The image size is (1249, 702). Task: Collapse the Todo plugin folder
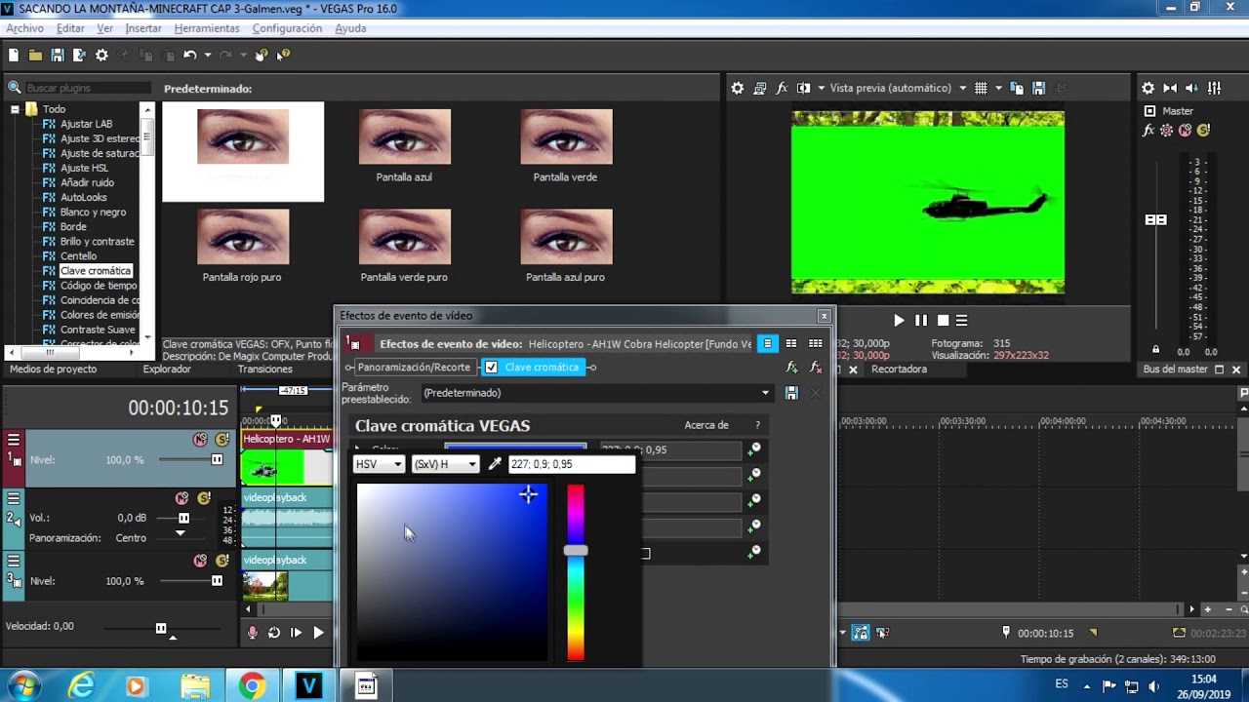[15, 109]
